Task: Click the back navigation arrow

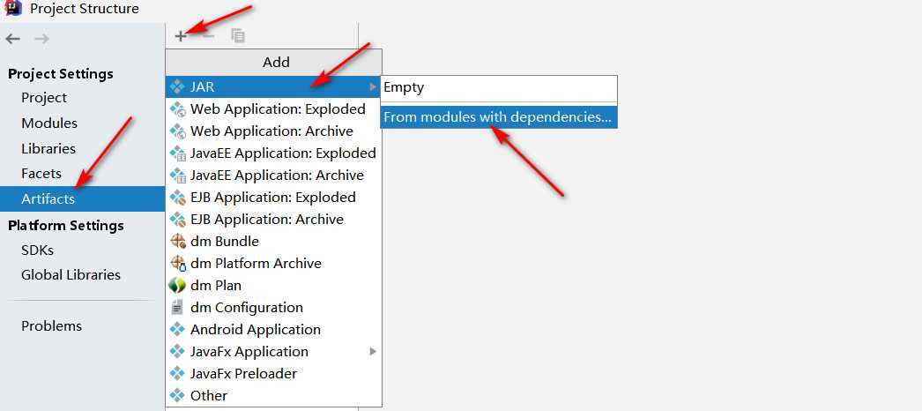Action: pos(13,39)
